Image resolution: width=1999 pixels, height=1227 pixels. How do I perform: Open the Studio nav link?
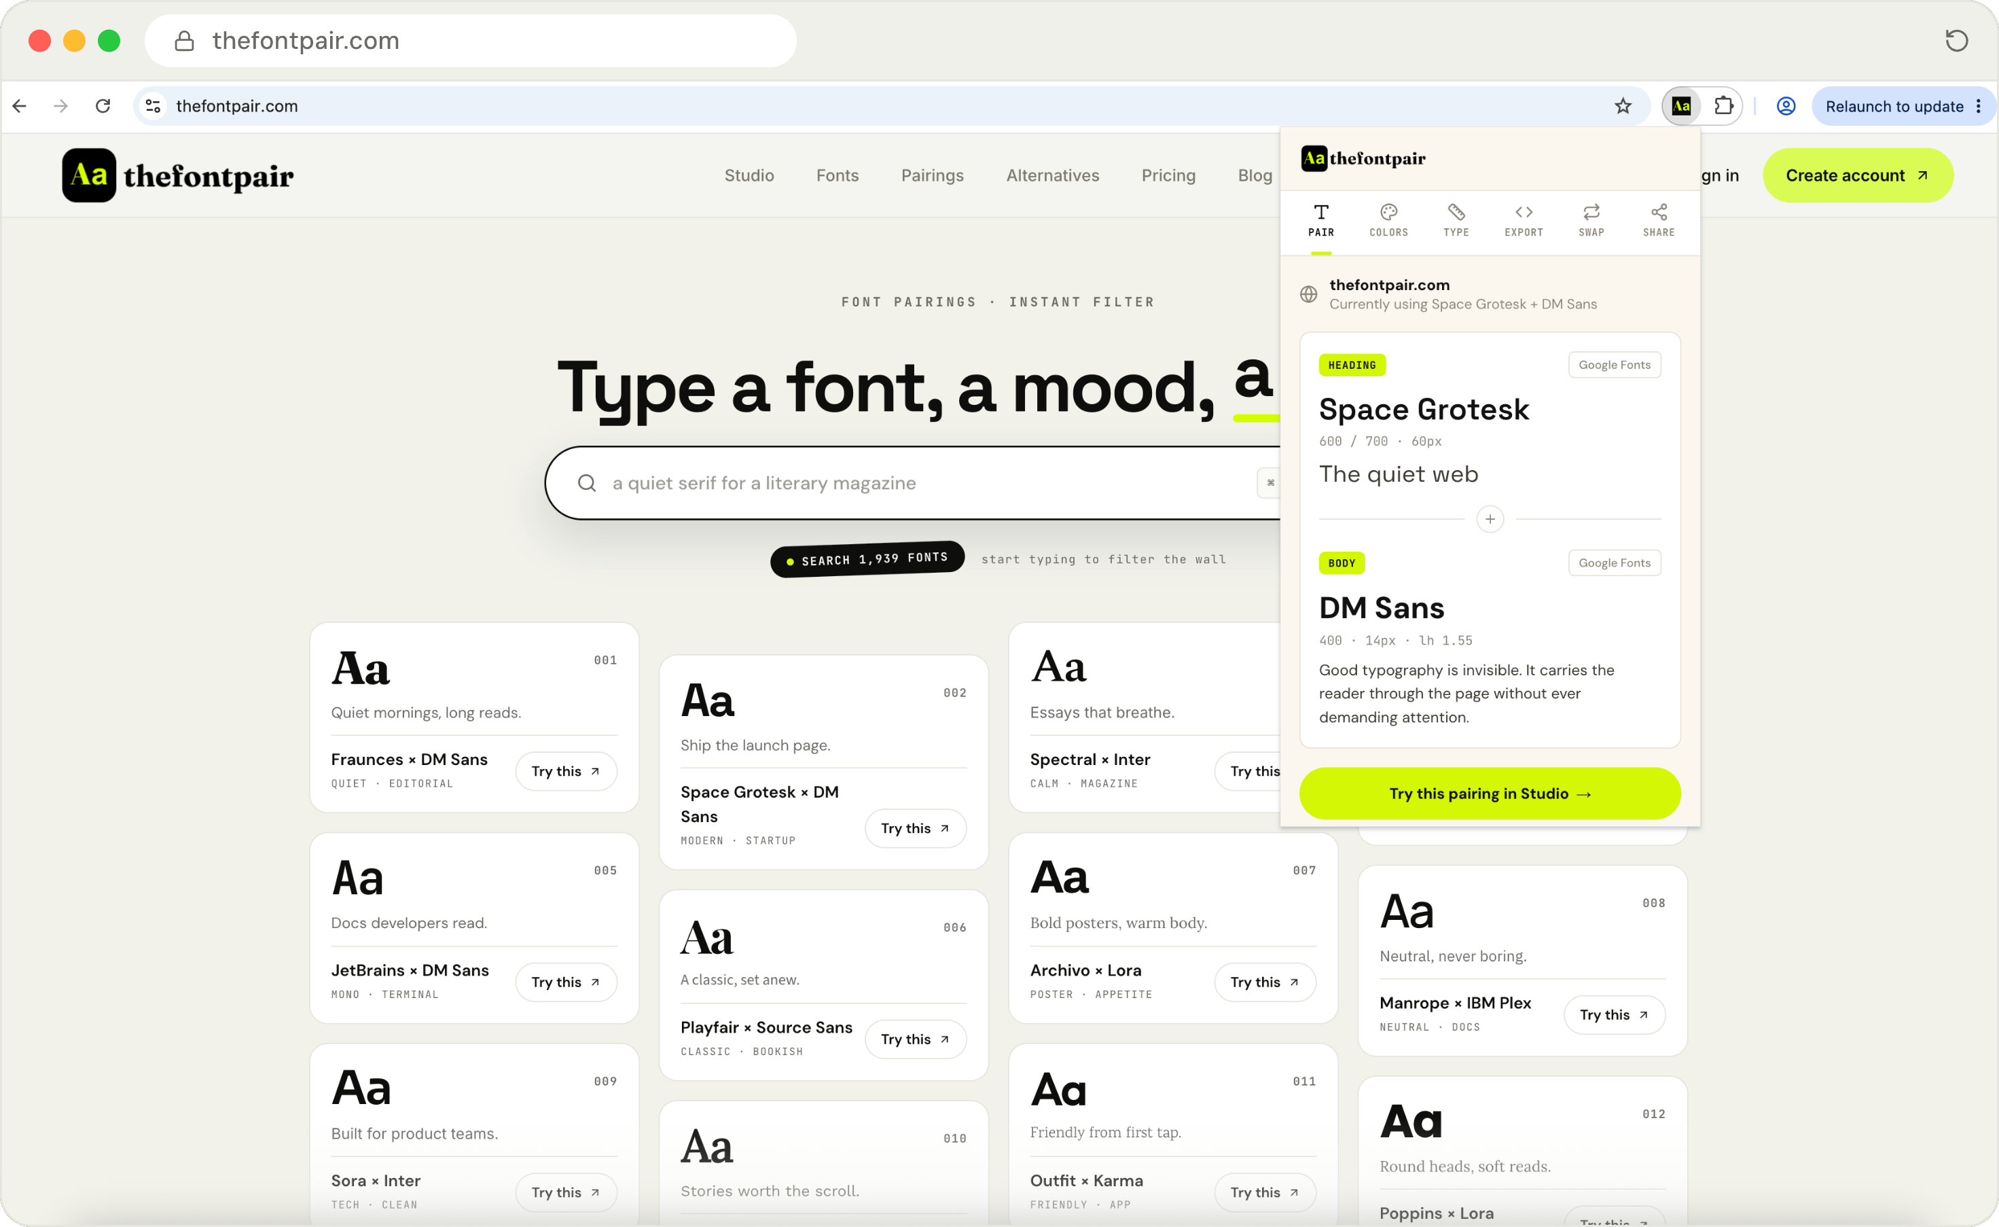pos(749,175)
